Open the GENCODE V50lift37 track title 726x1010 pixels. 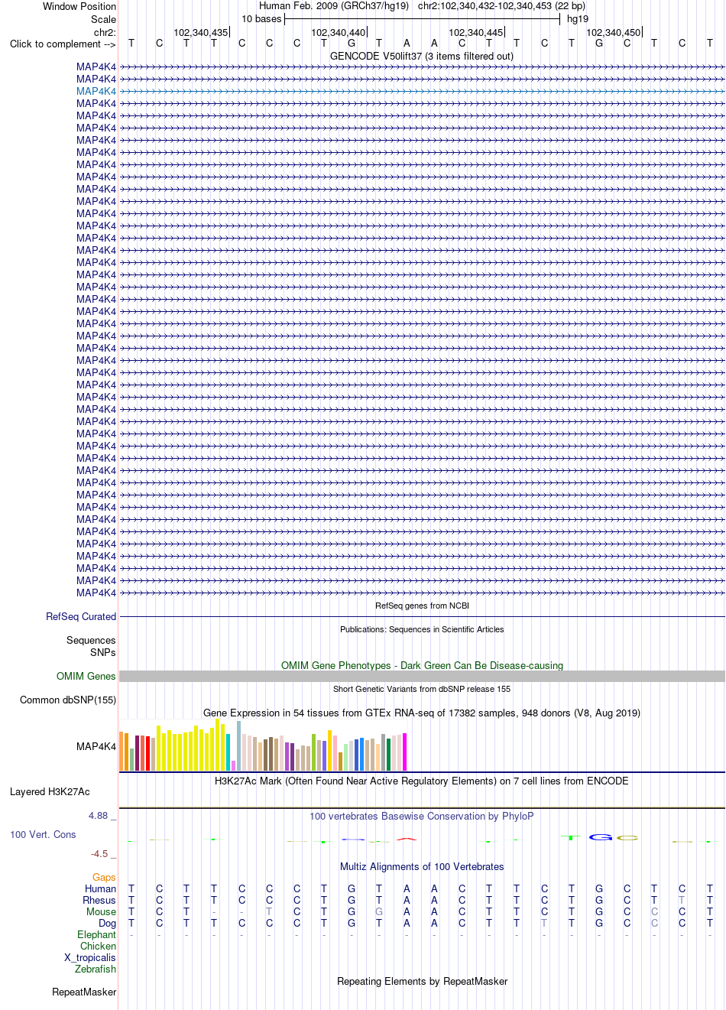coord(422,56)
